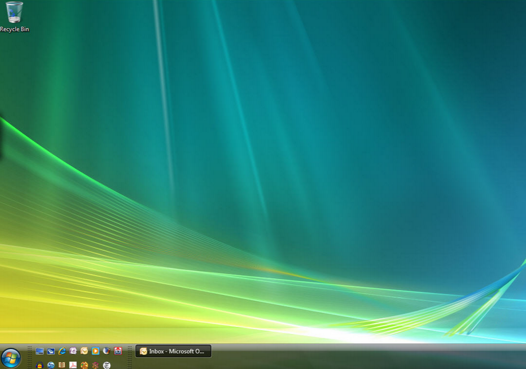Launch Internet Explorer from quick launch
Screen dimensions: 526x369
pos(62,351)
